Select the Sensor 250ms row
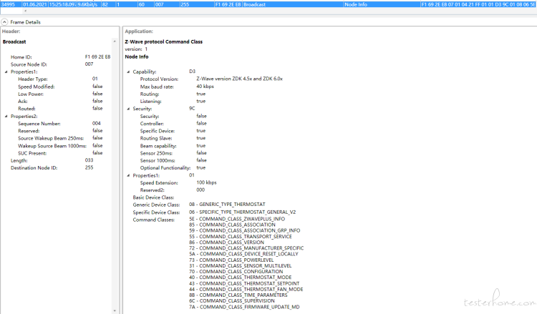The image size is (537, 314). (173, 153)
